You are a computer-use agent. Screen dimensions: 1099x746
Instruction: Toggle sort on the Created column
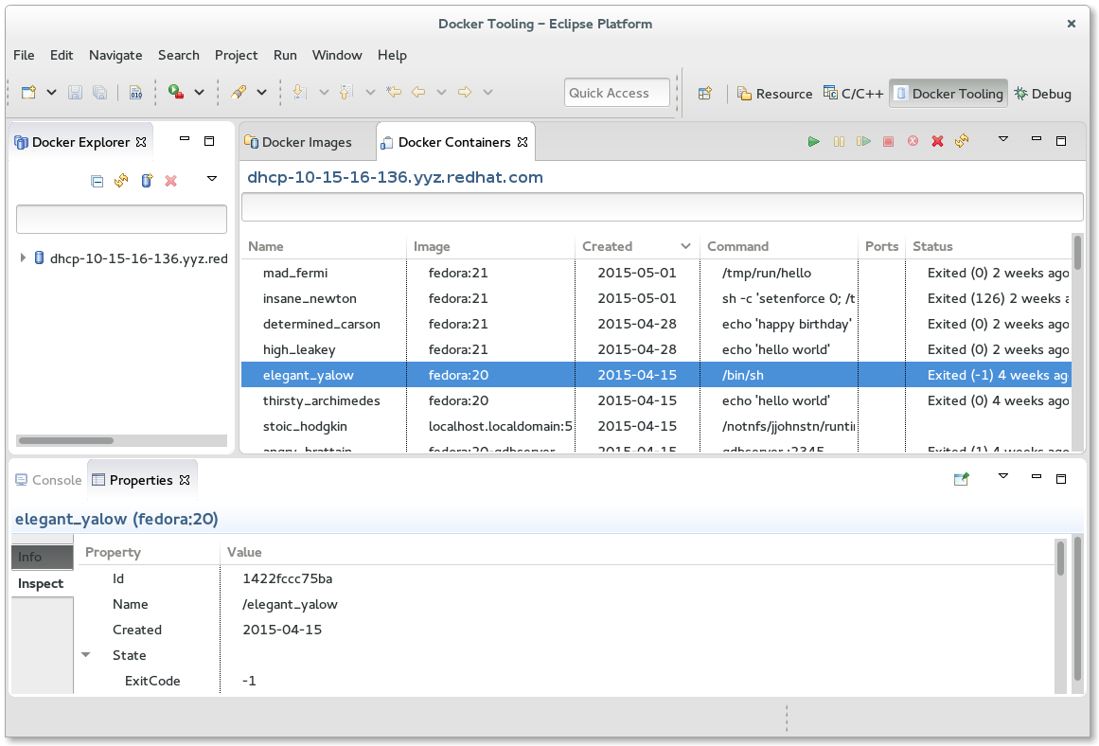click(x=636, y=246)
